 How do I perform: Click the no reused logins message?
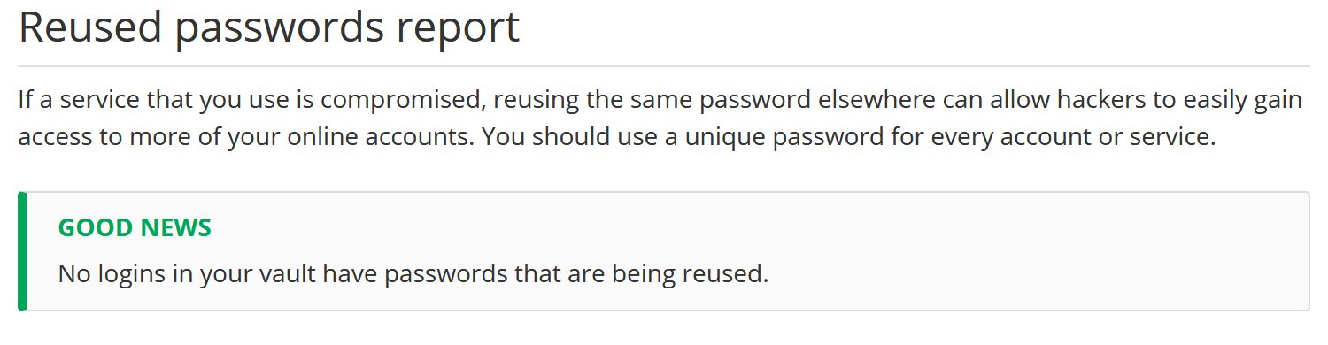413,273
